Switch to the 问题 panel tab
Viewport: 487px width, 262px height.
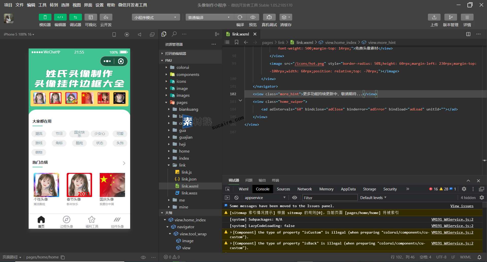(x=249, y=180)
